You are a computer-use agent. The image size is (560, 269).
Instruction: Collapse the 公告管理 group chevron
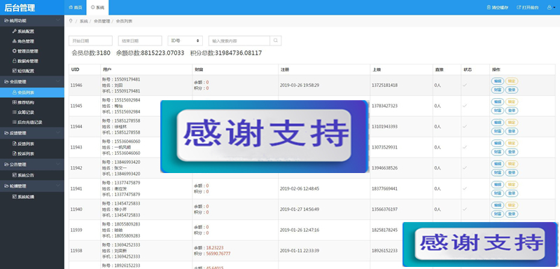(58, 165)
